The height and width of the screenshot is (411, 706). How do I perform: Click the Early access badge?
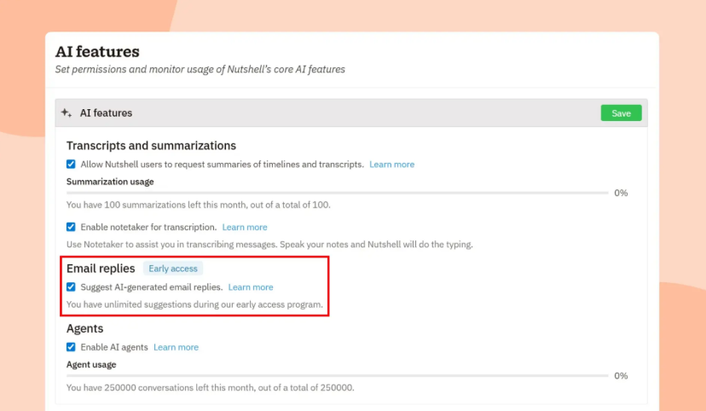point(172,269)
